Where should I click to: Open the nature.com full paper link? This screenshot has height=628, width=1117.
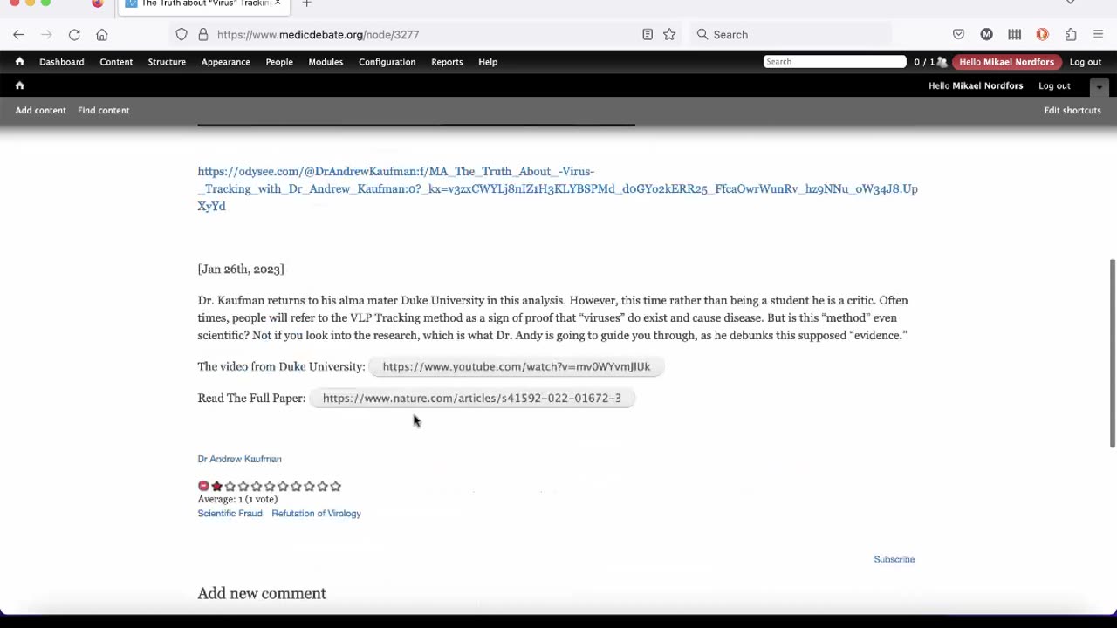coord(472,399)
